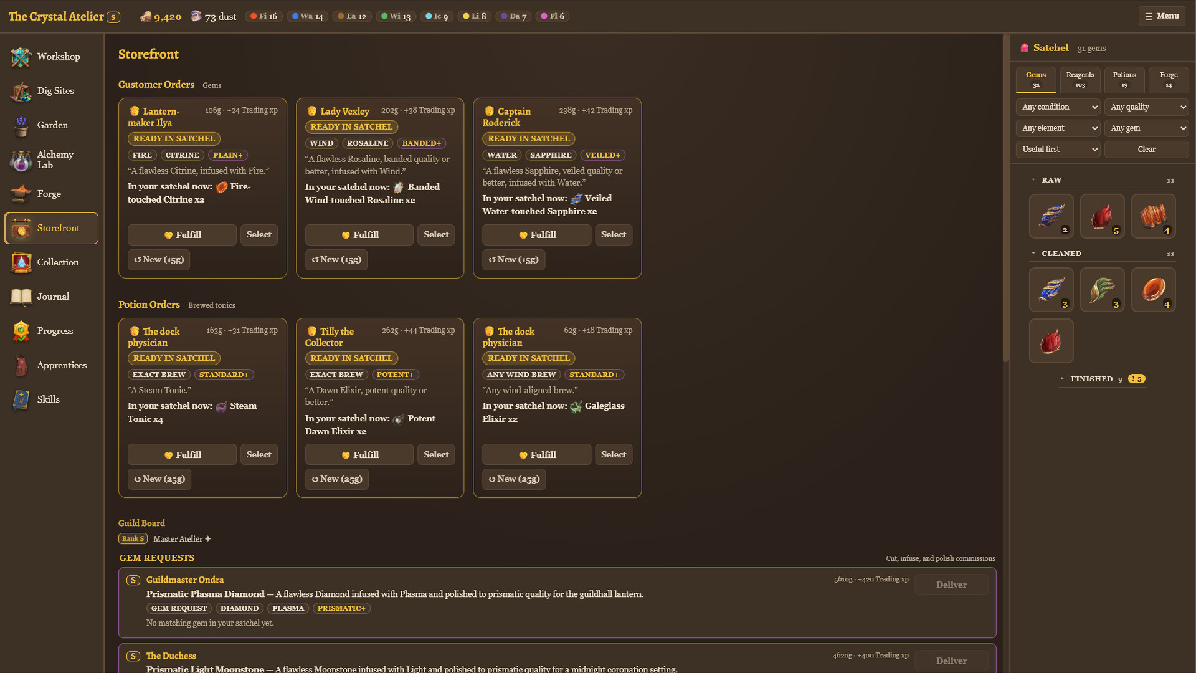Switch to the Reagents satchel tab
The width and height of the screenshot is (1196, 673).
click(x=1080, y=79)
